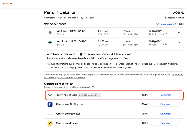Click the Classe économique text
The image size is (187, 128).
(x=68, y=18)
